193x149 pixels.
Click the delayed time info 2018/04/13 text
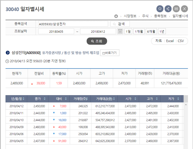coord(38,61)
